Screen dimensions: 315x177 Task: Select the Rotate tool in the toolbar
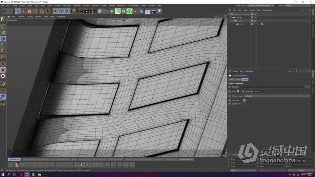click(35, 11)
